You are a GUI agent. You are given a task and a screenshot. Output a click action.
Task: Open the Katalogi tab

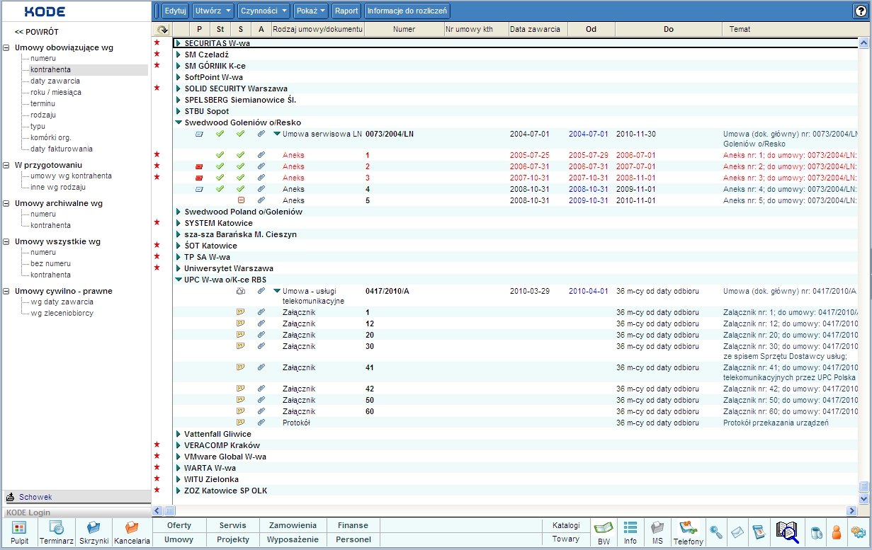coord(566,525)
